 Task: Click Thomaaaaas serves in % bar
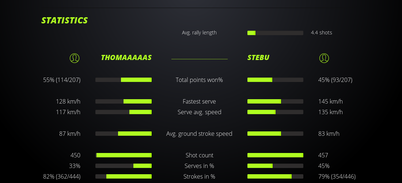pos(124,166)
